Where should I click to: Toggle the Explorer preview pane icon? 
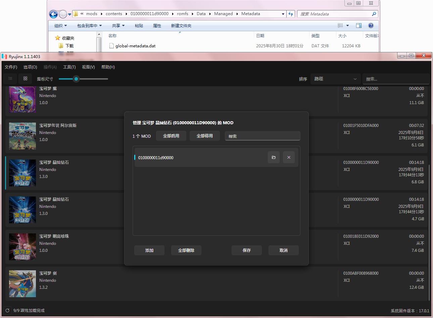coord(358,26)
